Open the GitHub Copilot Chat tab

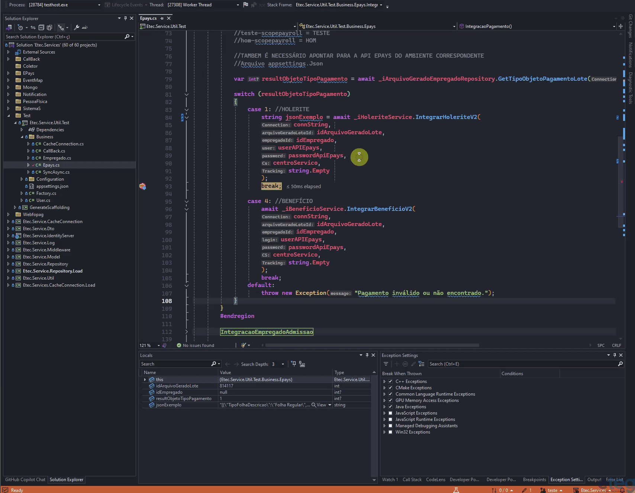tap(25, 480)
